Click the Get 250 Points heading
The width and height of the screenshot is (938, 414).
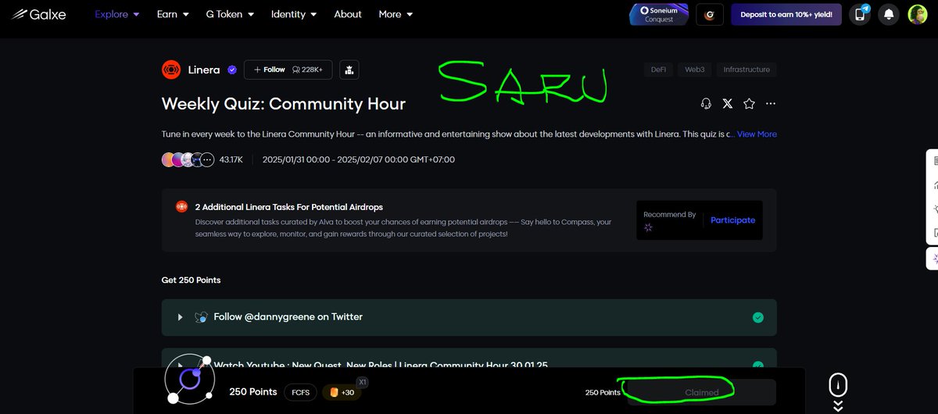click(192, 280)
